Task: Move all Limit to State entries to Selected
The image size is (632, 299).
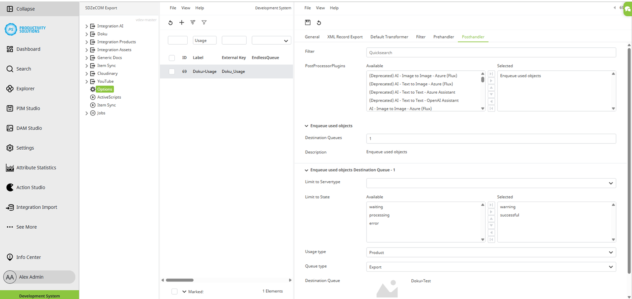Action: click(491, 205)
